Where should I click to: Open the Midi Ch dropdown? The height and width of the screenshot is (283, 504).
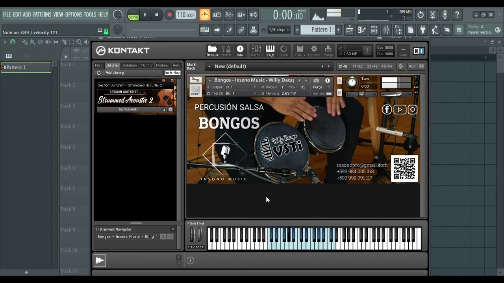pos(232,94)
